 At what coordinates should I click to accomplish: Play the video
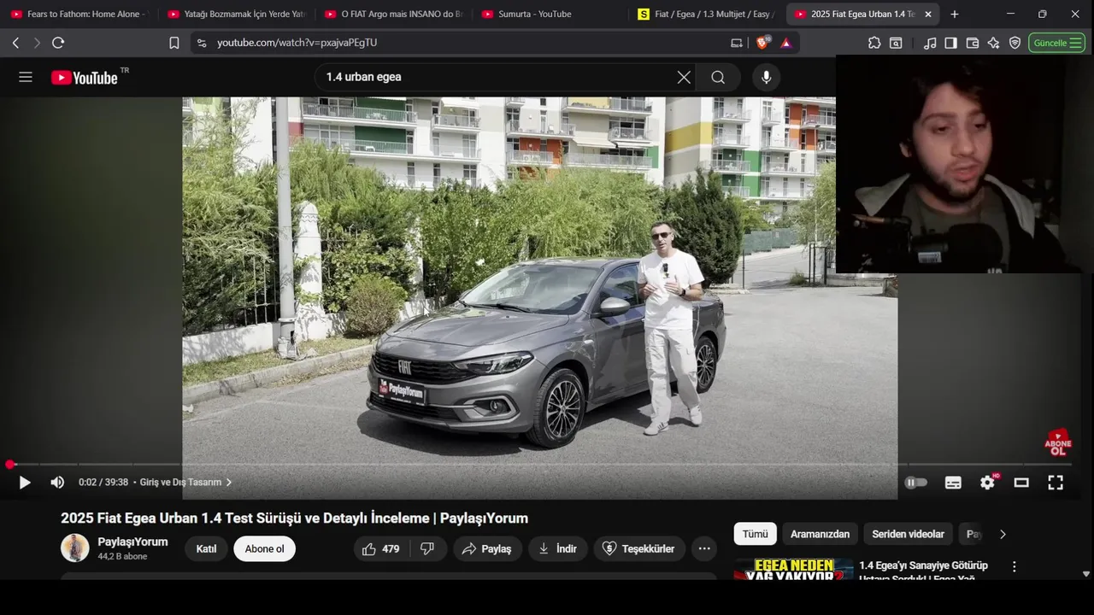point(25,483)
